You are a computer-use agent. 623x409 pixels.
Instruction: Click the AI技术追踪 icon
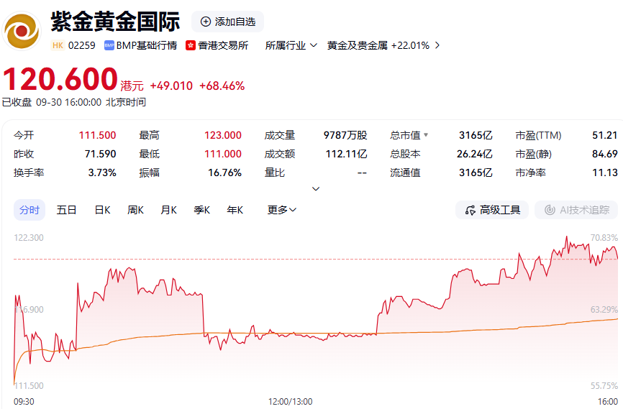[550, 210]
